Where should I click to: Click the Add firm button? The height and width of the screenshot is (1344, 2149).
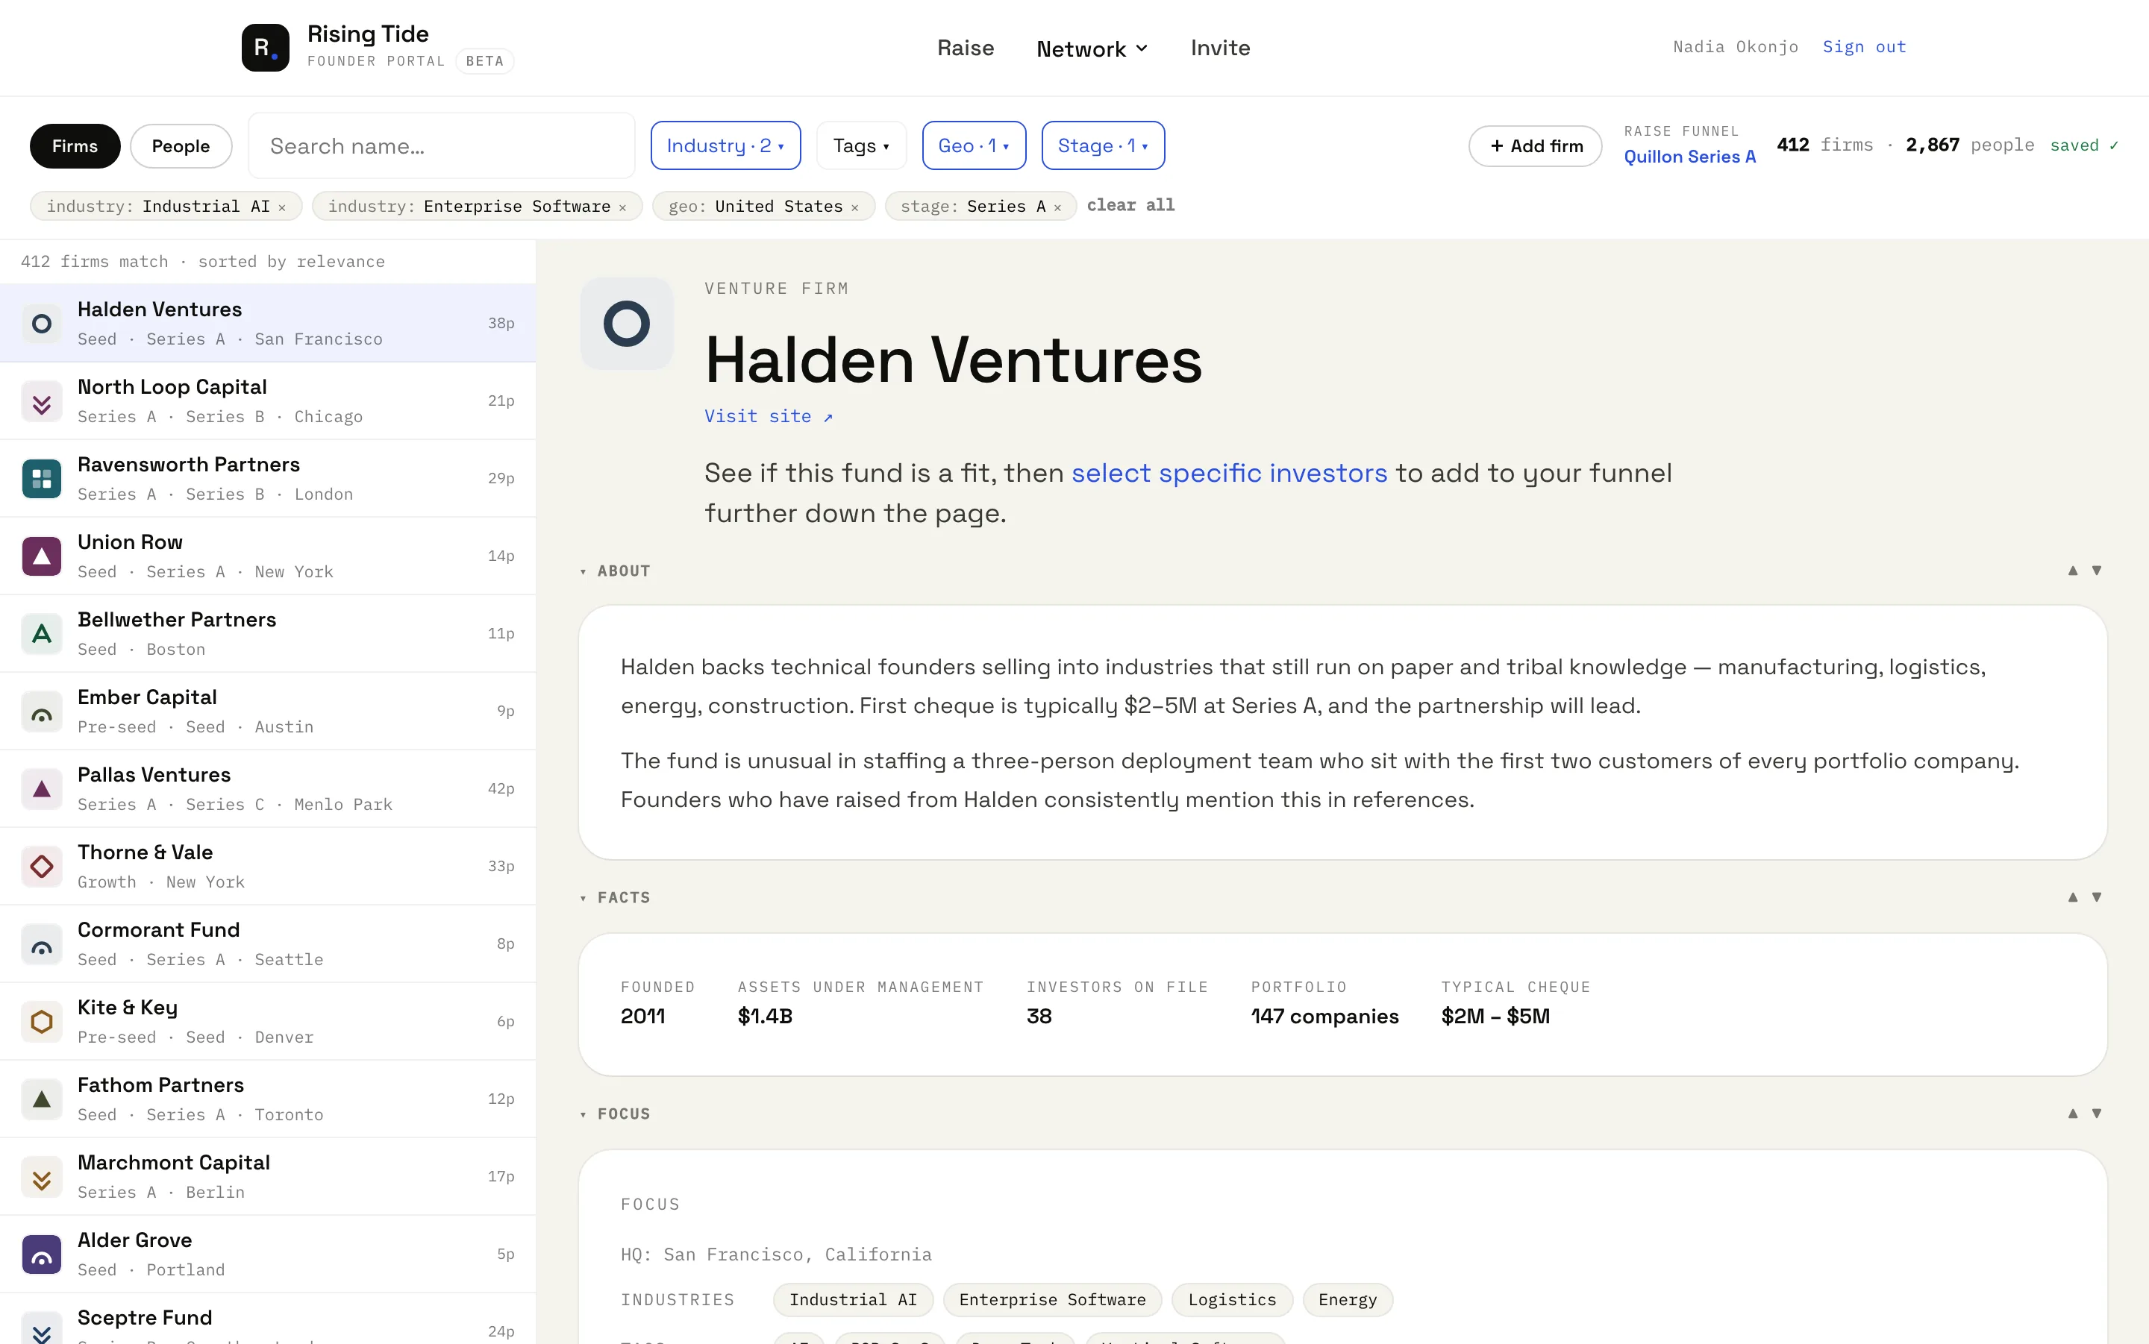click(x=1536, y=145)
